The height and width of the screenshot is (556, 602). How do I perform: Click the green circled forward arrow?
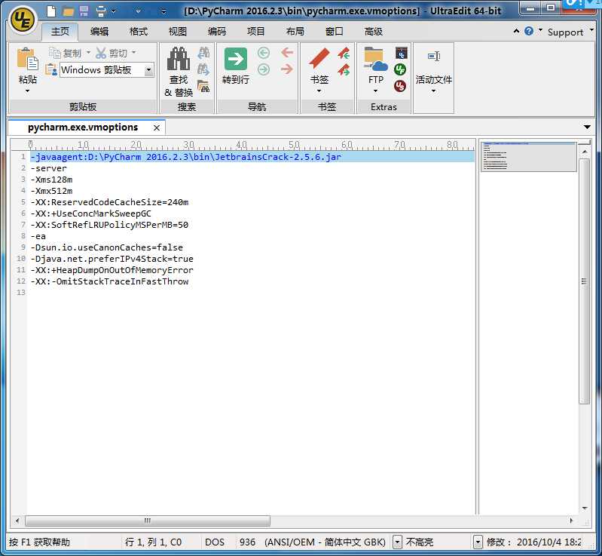click(264, 69)
